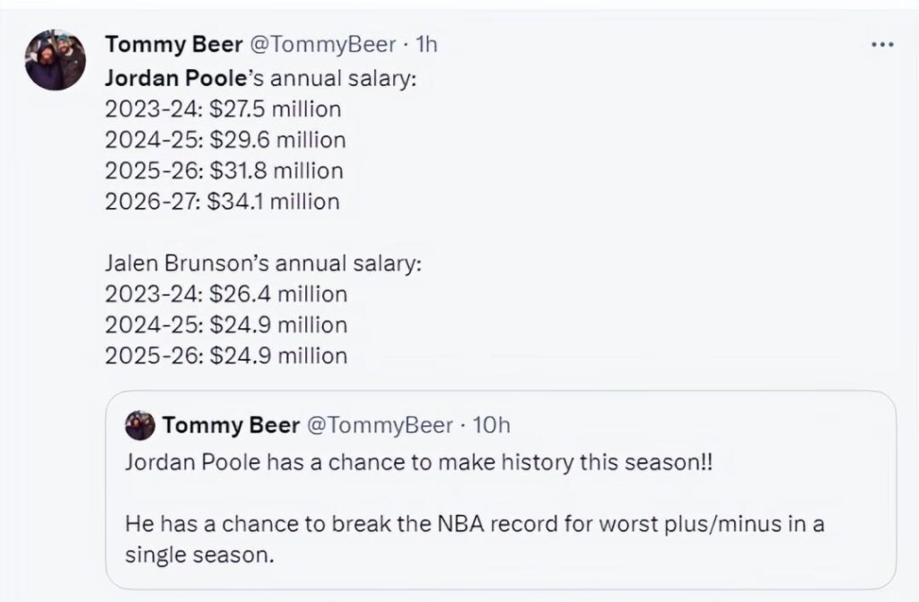Click the $27.5 million salary line
The image size is (919, 602).
[x=223, y=109]
